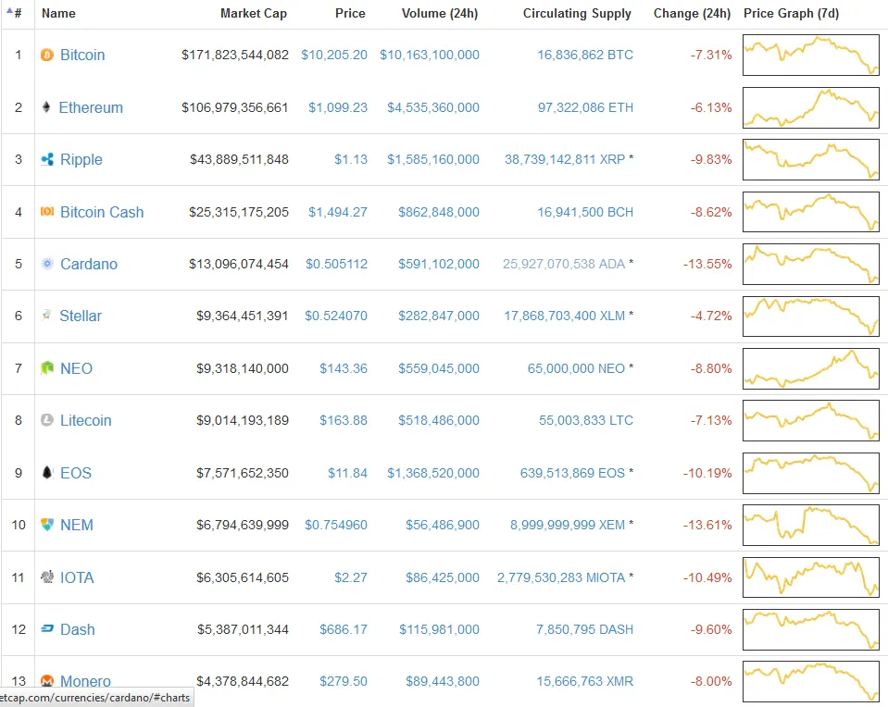Viewport: 888px width, 707px height.
Task: Click the Monero logo icon
Action: pyautogui.click(x=47, y=680)
